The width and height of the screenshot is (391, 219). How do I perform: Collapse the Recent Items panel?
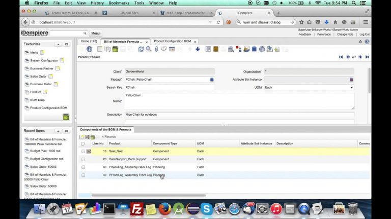[x=58, y=130]
